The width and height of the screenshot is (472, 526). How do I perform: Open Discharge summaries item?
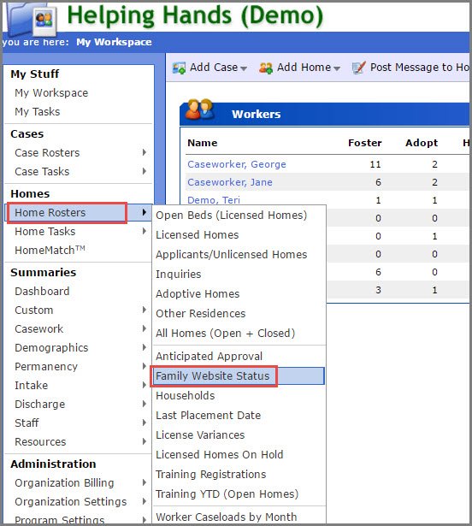40,404
